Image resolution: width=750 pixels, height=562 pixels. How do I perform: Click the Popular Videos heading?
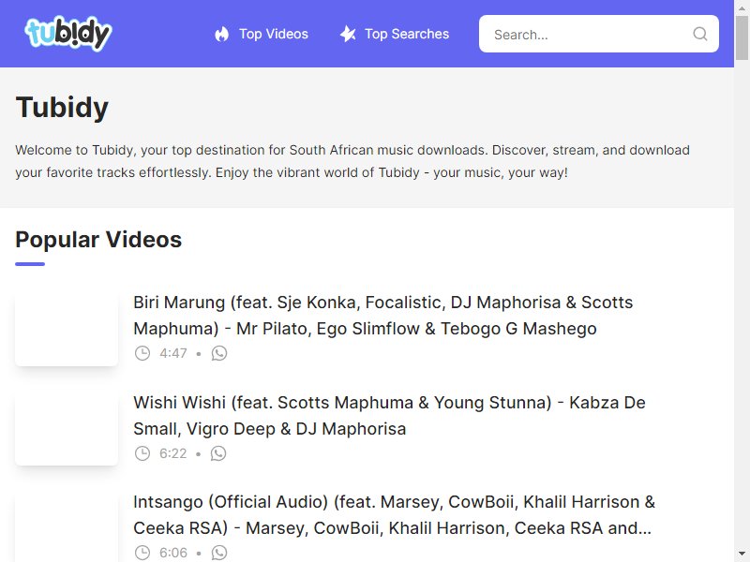tap(98, 240)
